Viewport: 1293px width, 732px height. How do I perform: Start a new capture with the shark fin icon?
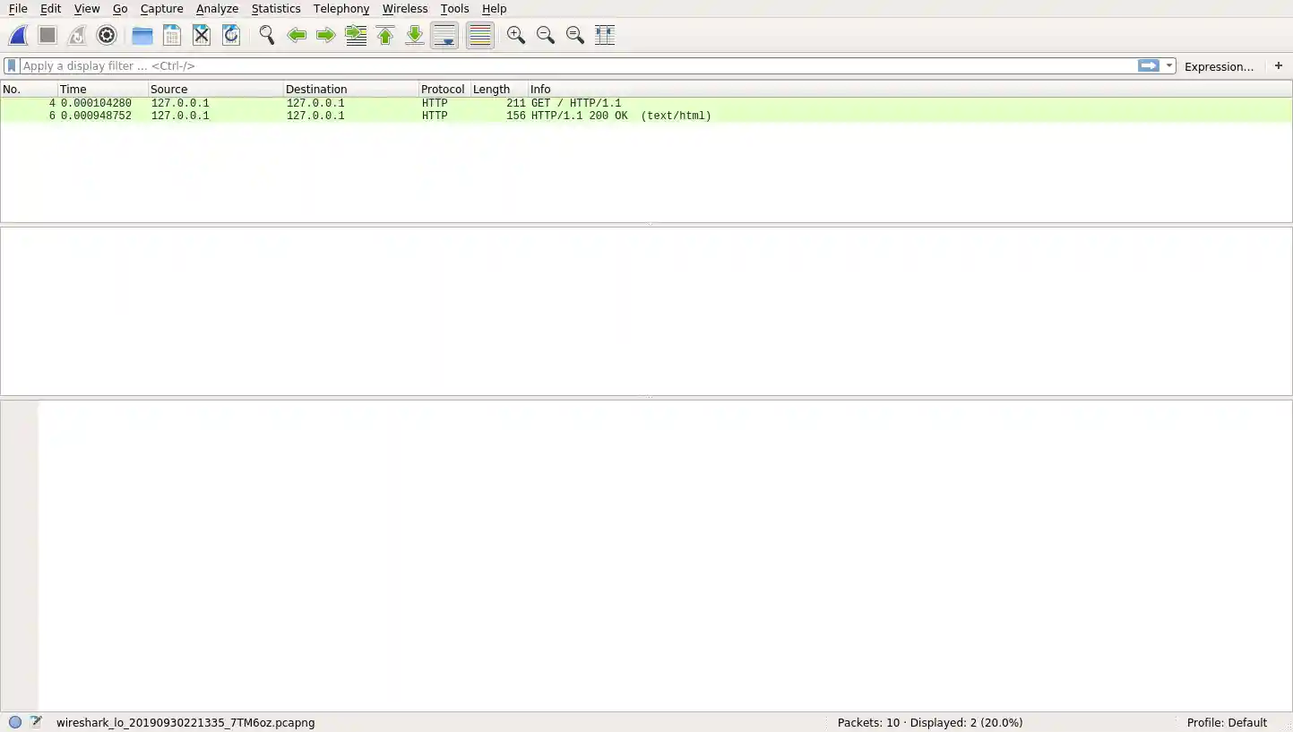[x=18, y=35]
